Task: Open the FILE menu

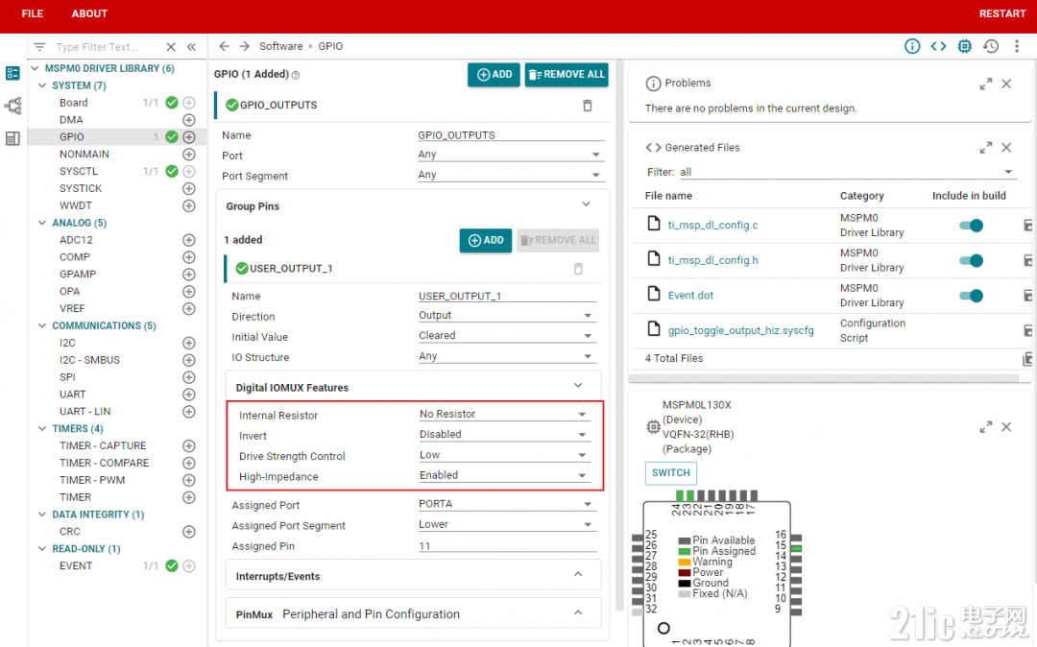Action: 33,13
